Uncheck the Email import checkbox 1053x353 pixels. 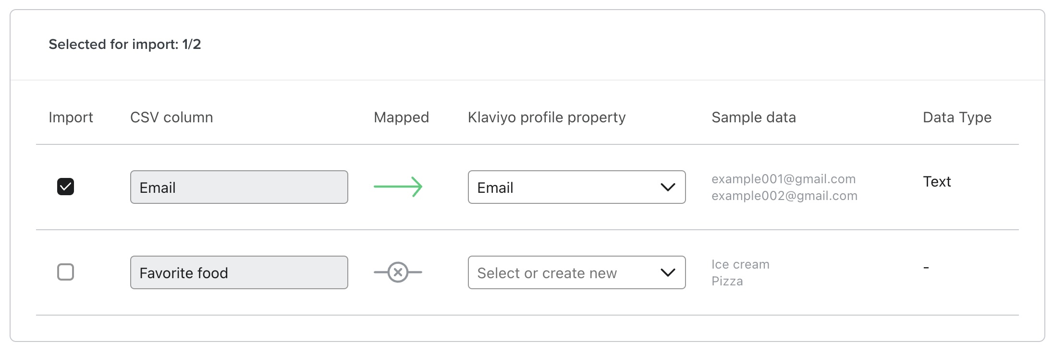[x=66, y=187]
